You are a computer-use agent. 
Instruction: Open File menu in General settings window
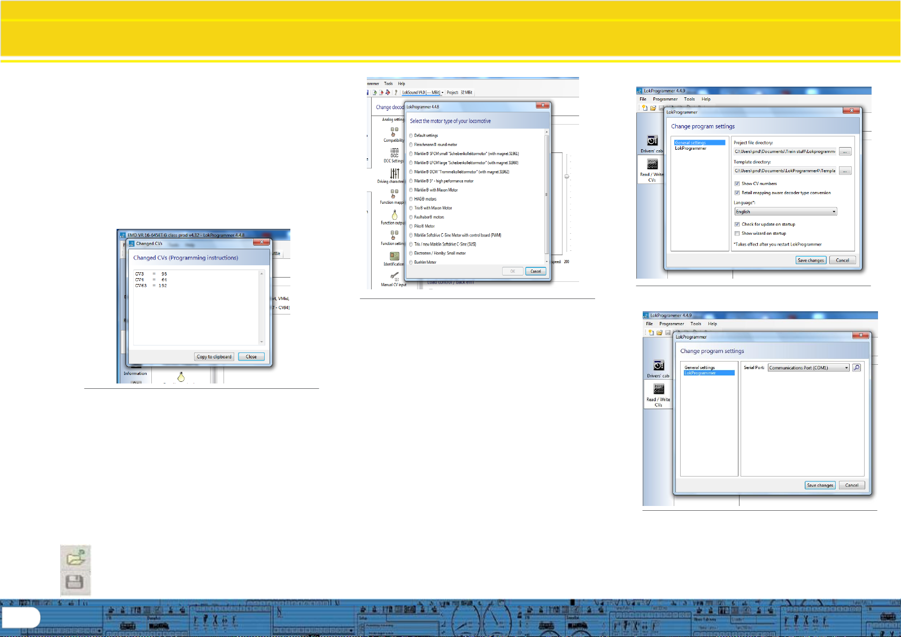pyautogui.click(x=643, y=99)
